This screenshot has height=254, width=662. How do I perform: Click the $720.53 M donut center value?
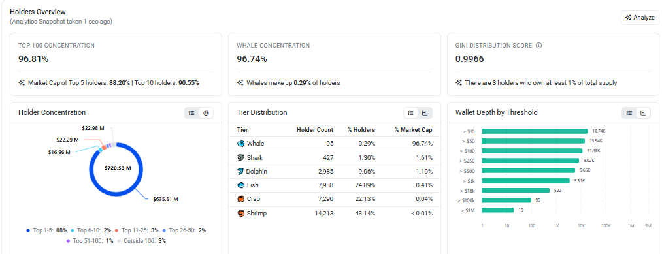(118, 168)
